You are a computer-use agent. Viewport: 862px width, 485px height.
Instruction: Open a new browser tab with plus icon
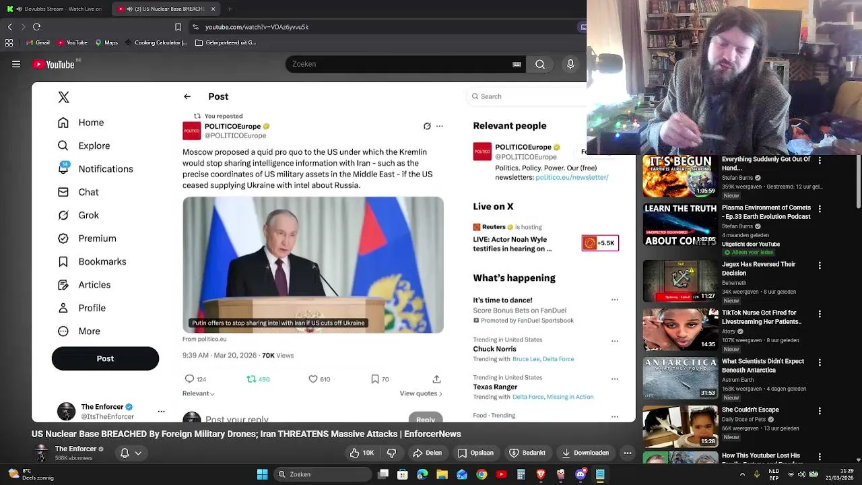230,9
